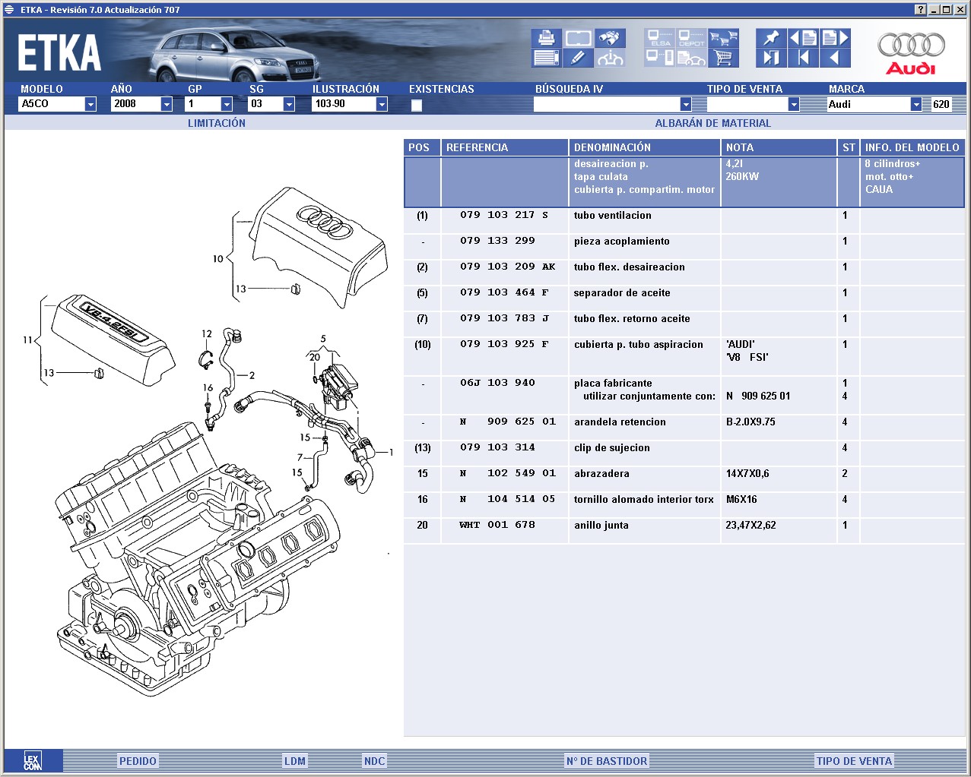This screenshot has width=971, height=777.
Task: Click the pushpin icon
Action: (771, 38)
